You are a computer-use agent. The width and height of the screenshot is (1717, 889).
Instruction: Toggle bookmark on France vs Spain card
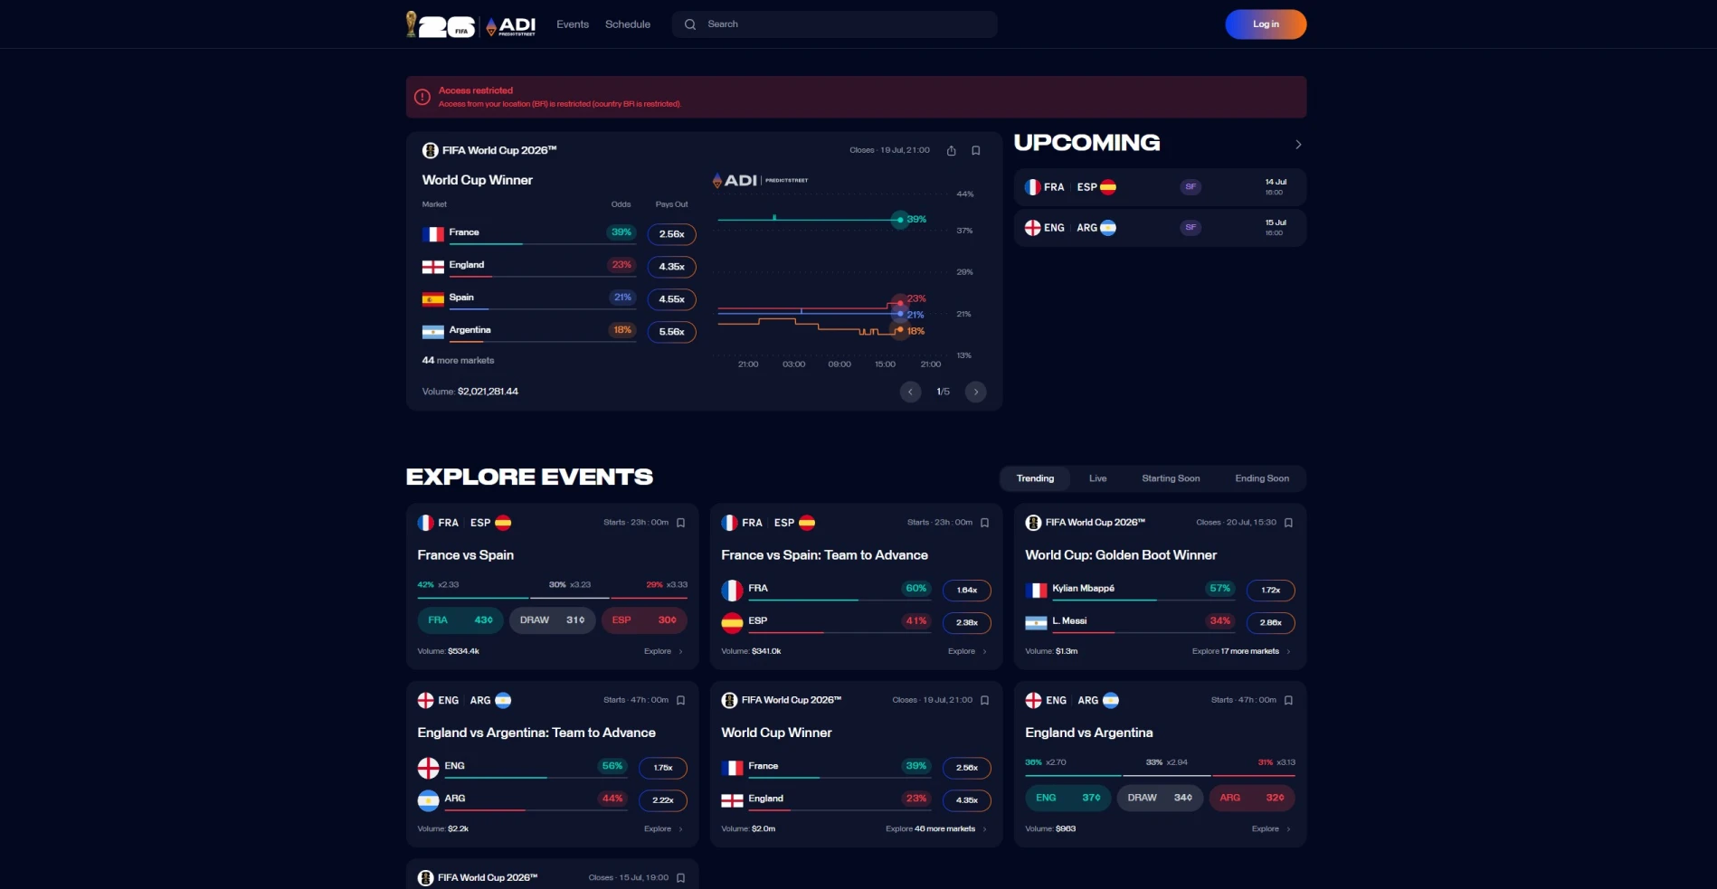point(681,523)
